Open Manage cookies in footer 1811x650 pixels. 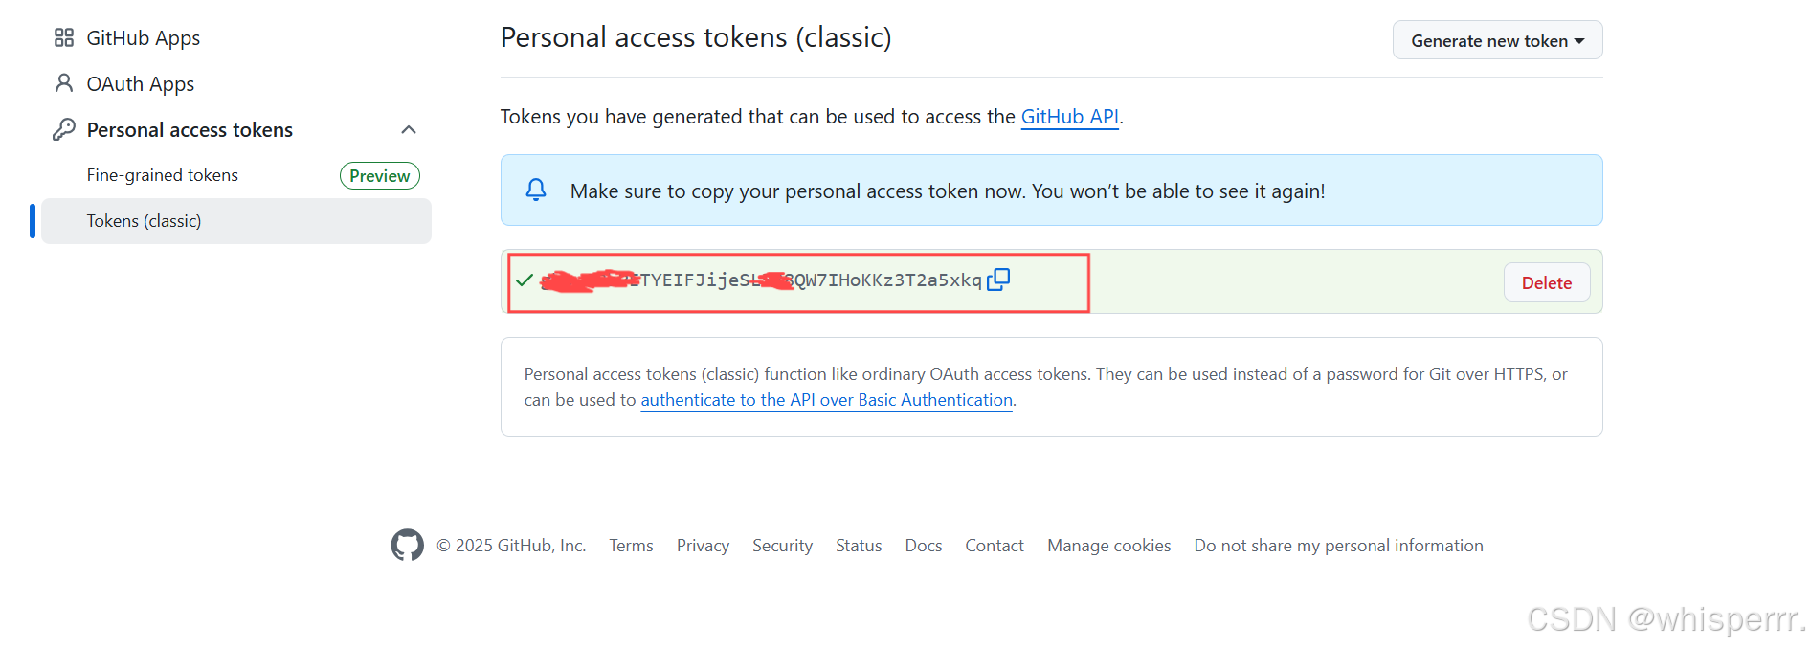tap(1108, 546)
